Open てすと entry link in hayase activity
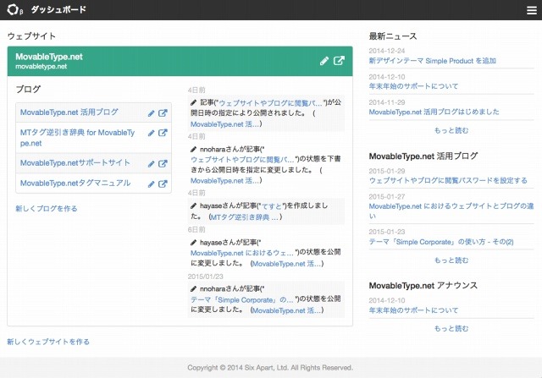Screen dimensions: 542x378 tap(272, 206)
